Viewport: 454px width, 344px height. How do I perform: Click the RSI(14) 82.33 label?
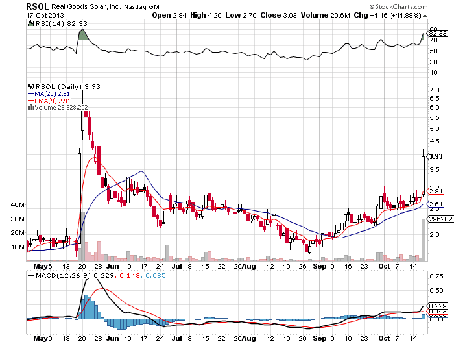62,24
